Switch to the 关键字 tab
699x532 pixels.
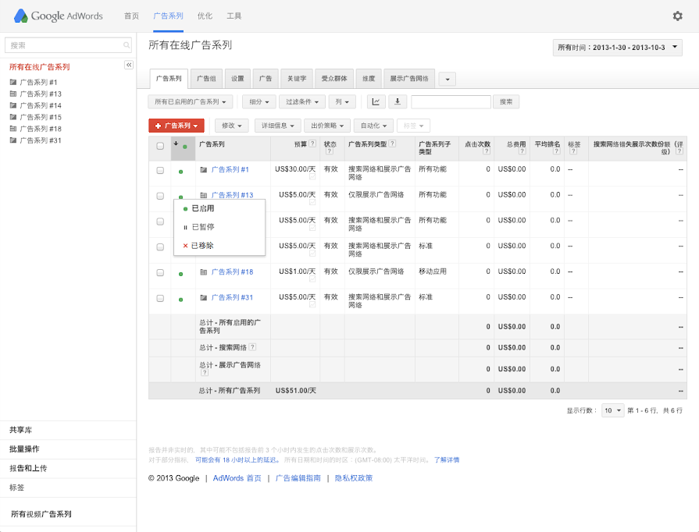[297, 79]
